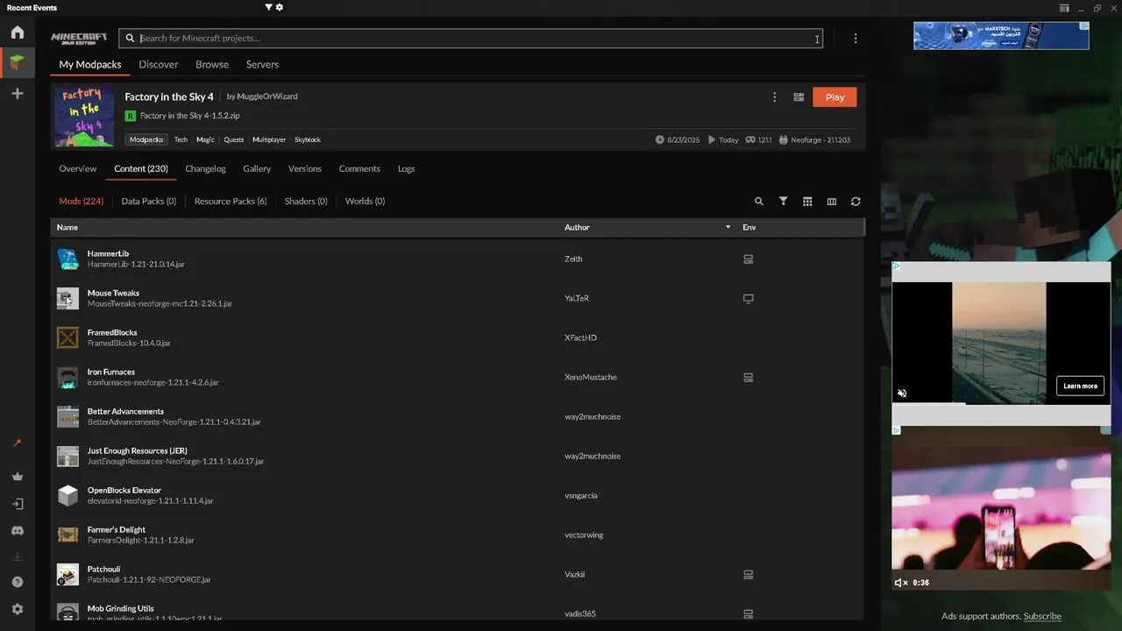Open the Browse tab
This screenshot has width=1122, height=631.
[x=212, y=64]
